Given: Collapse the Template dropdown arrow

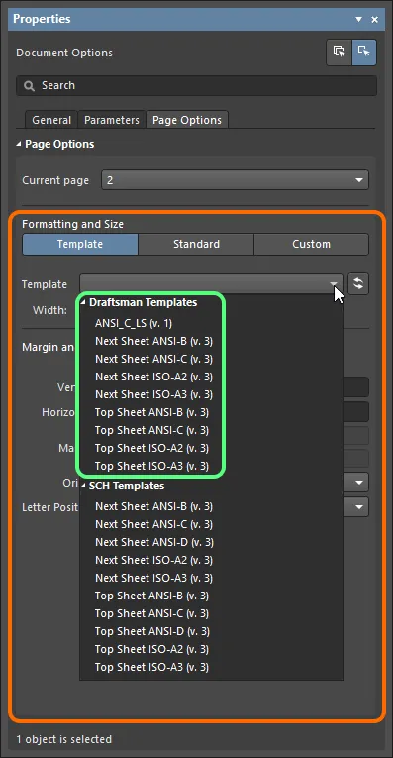Looking at the screenshot, I should pos(334,283).
